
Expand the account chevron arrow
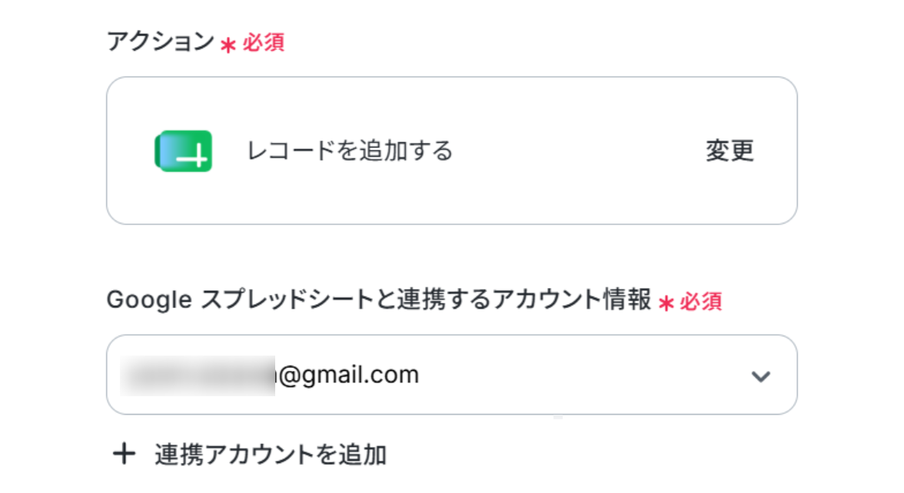[761, 376]
